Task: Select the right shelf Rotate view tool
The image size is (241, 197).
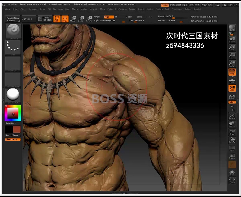Action: (x=232, y=140)
